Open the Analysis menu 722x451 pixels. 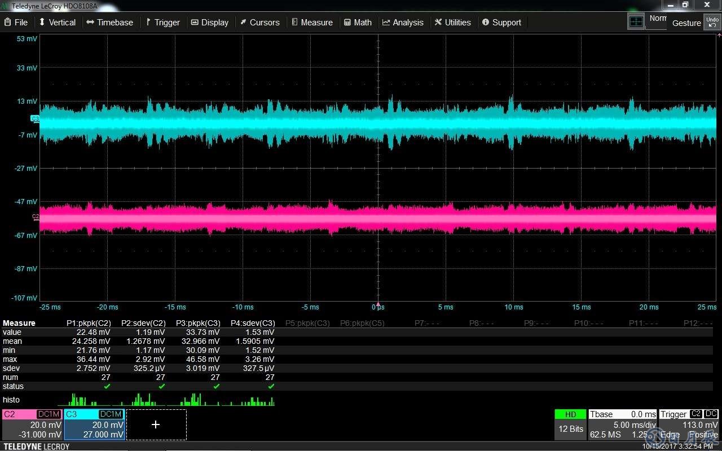coord(403,23)
